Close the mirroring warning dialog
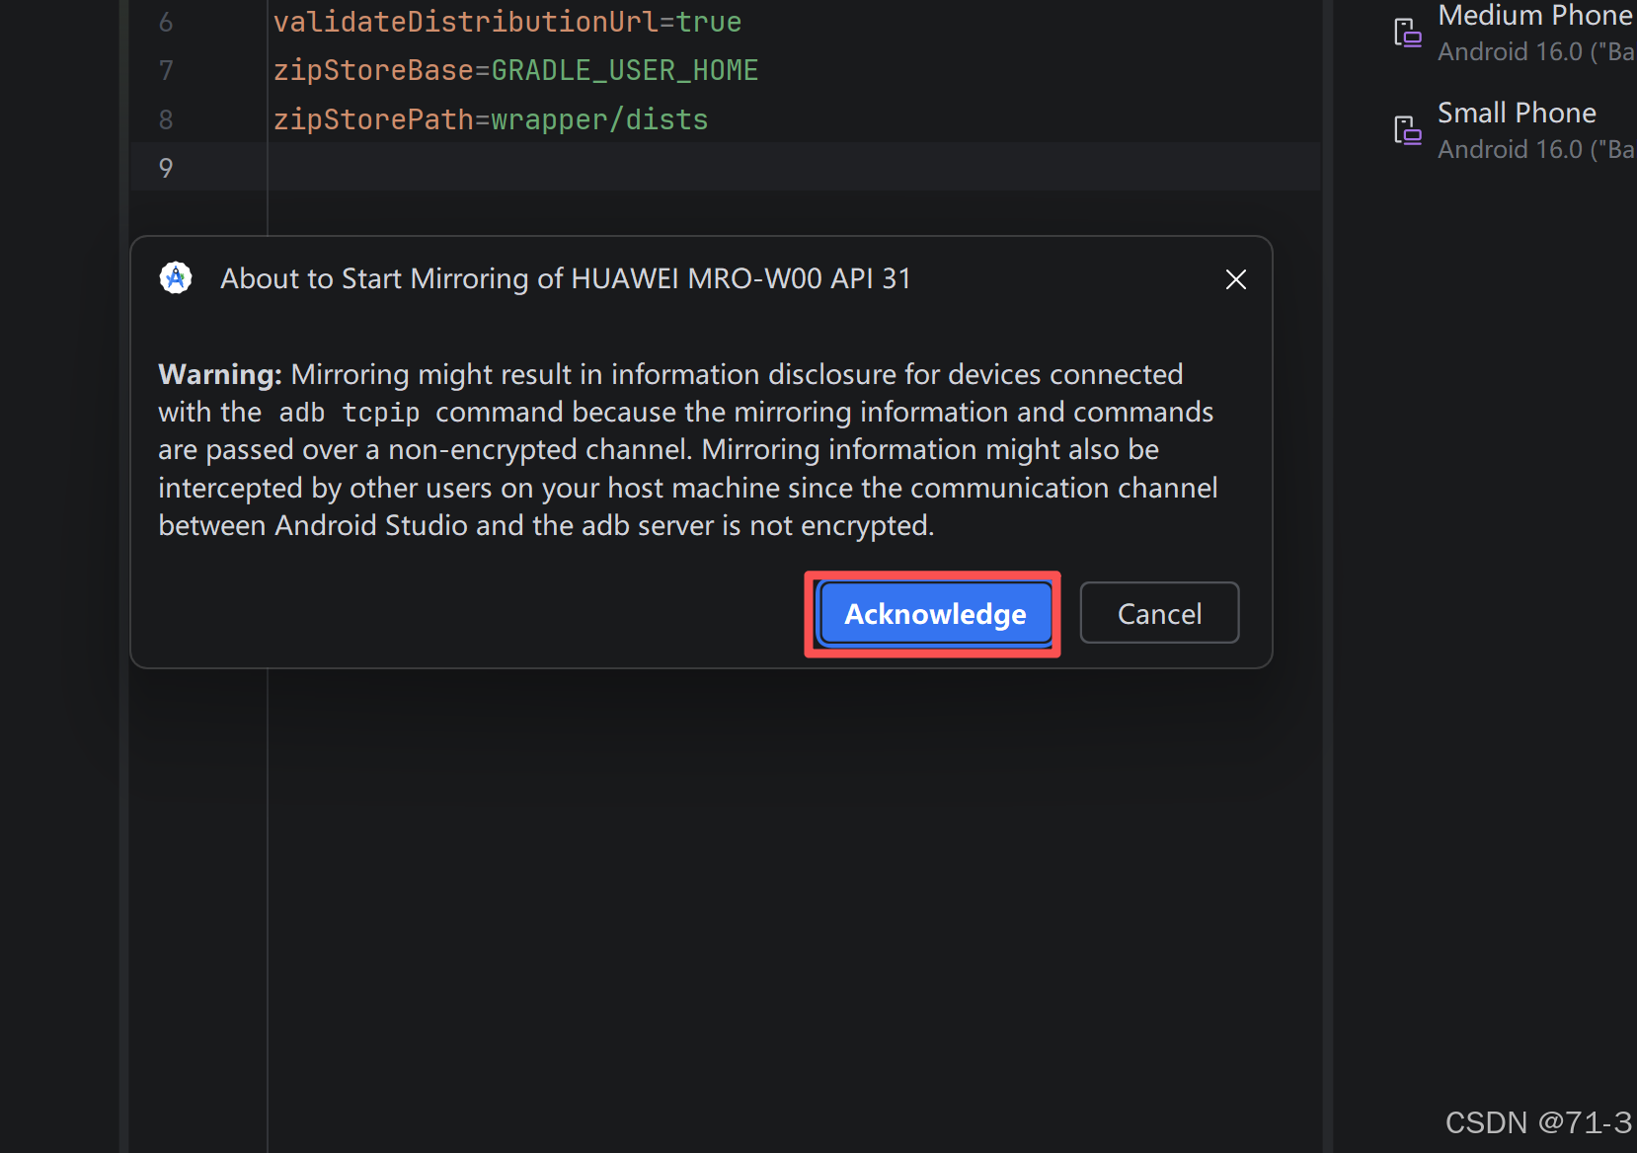This screenshot has width=1637, height=1153. coord(1235,279)
